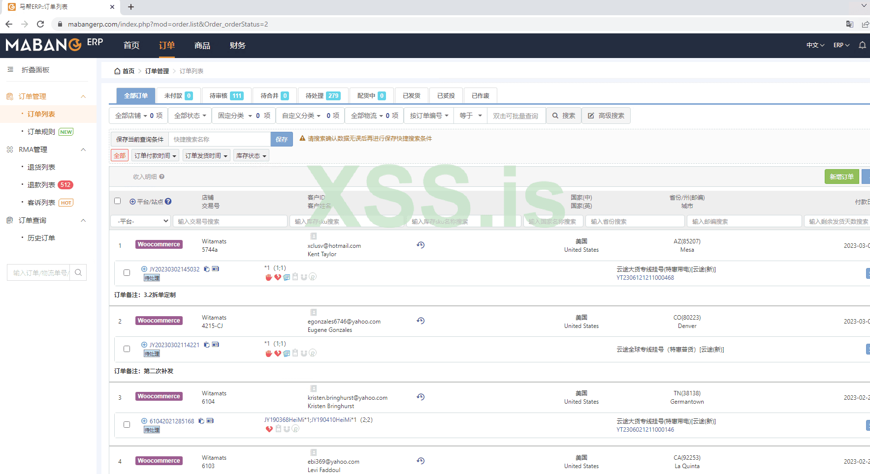Toggle the select-all checkbox in table header
The image size is (870, 474).
click(x=117, y=201)
